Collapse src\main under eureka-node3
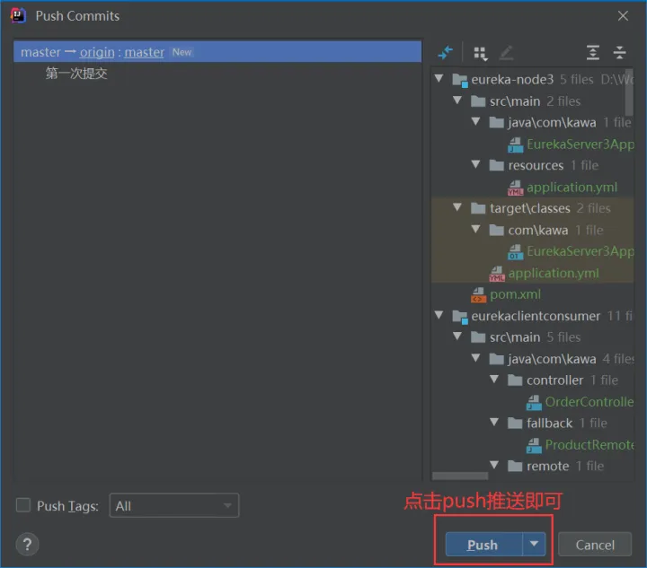 click(457, 100)
